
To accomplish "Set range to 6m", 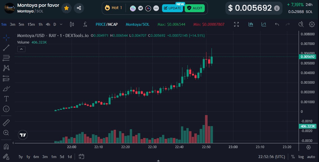I will pyautogui.click(x=36, y=157).
